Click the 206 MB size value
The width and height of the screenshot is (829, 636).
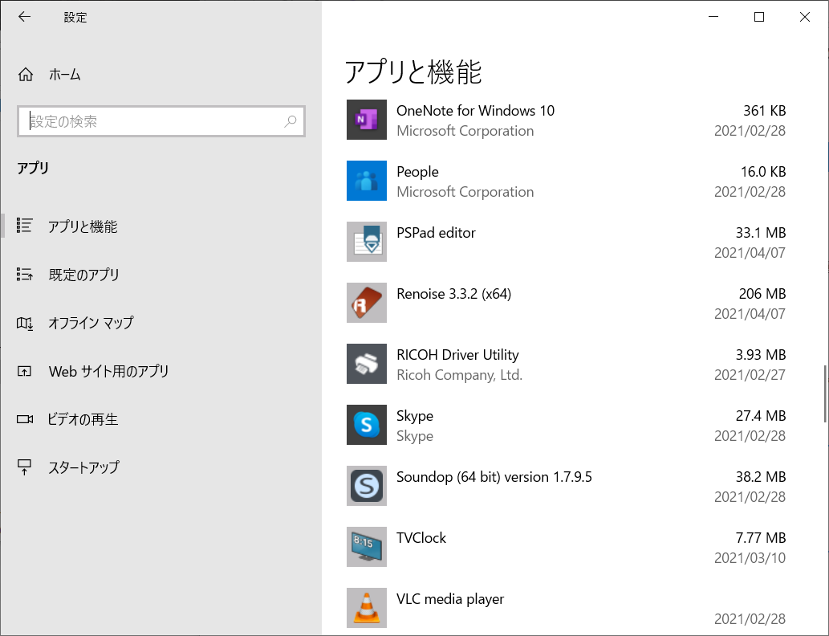(762, 294)
